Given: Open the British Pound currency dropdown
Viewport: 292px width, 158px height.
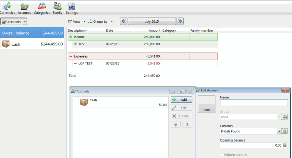Looking at the screenshot, I should [x=251, y=131].
